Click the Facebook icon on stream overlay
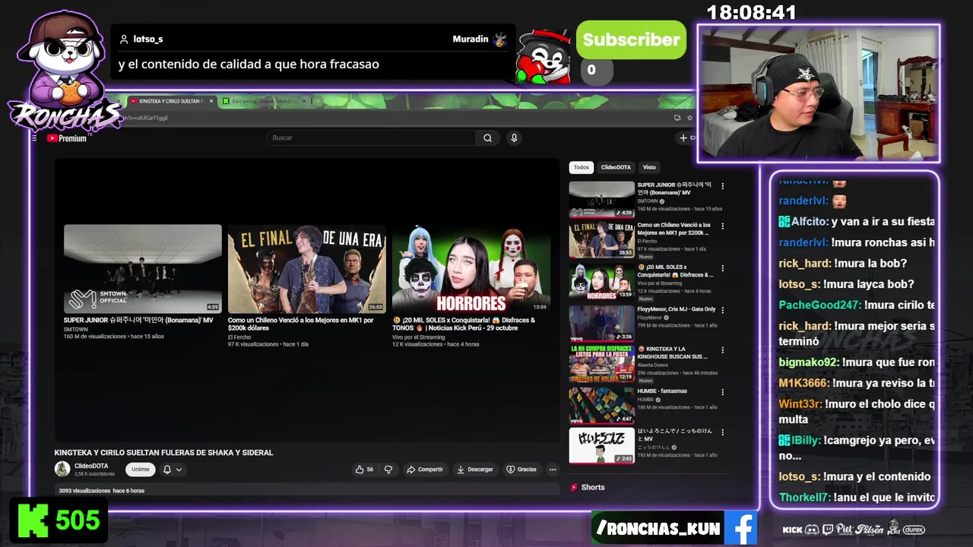The width and height of the screenshot is (973, 547). pos(740,527)
